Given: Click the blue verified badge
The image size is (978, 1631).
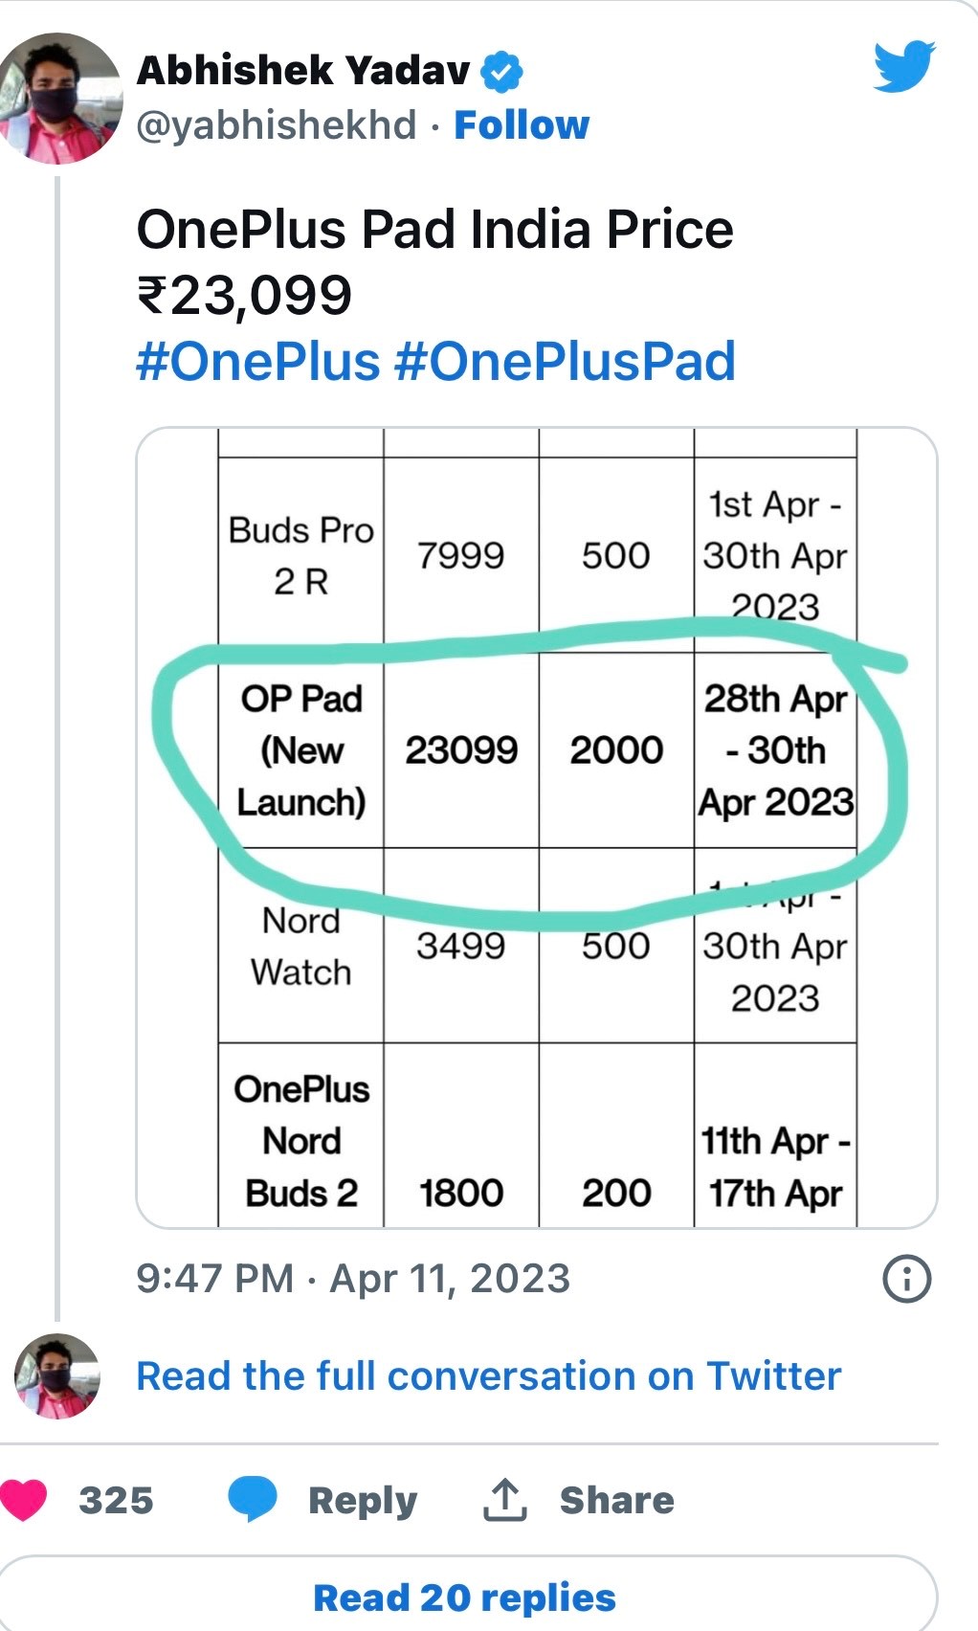Looking at the screenshot, I should pyautogui.click(x=501, y=71).
